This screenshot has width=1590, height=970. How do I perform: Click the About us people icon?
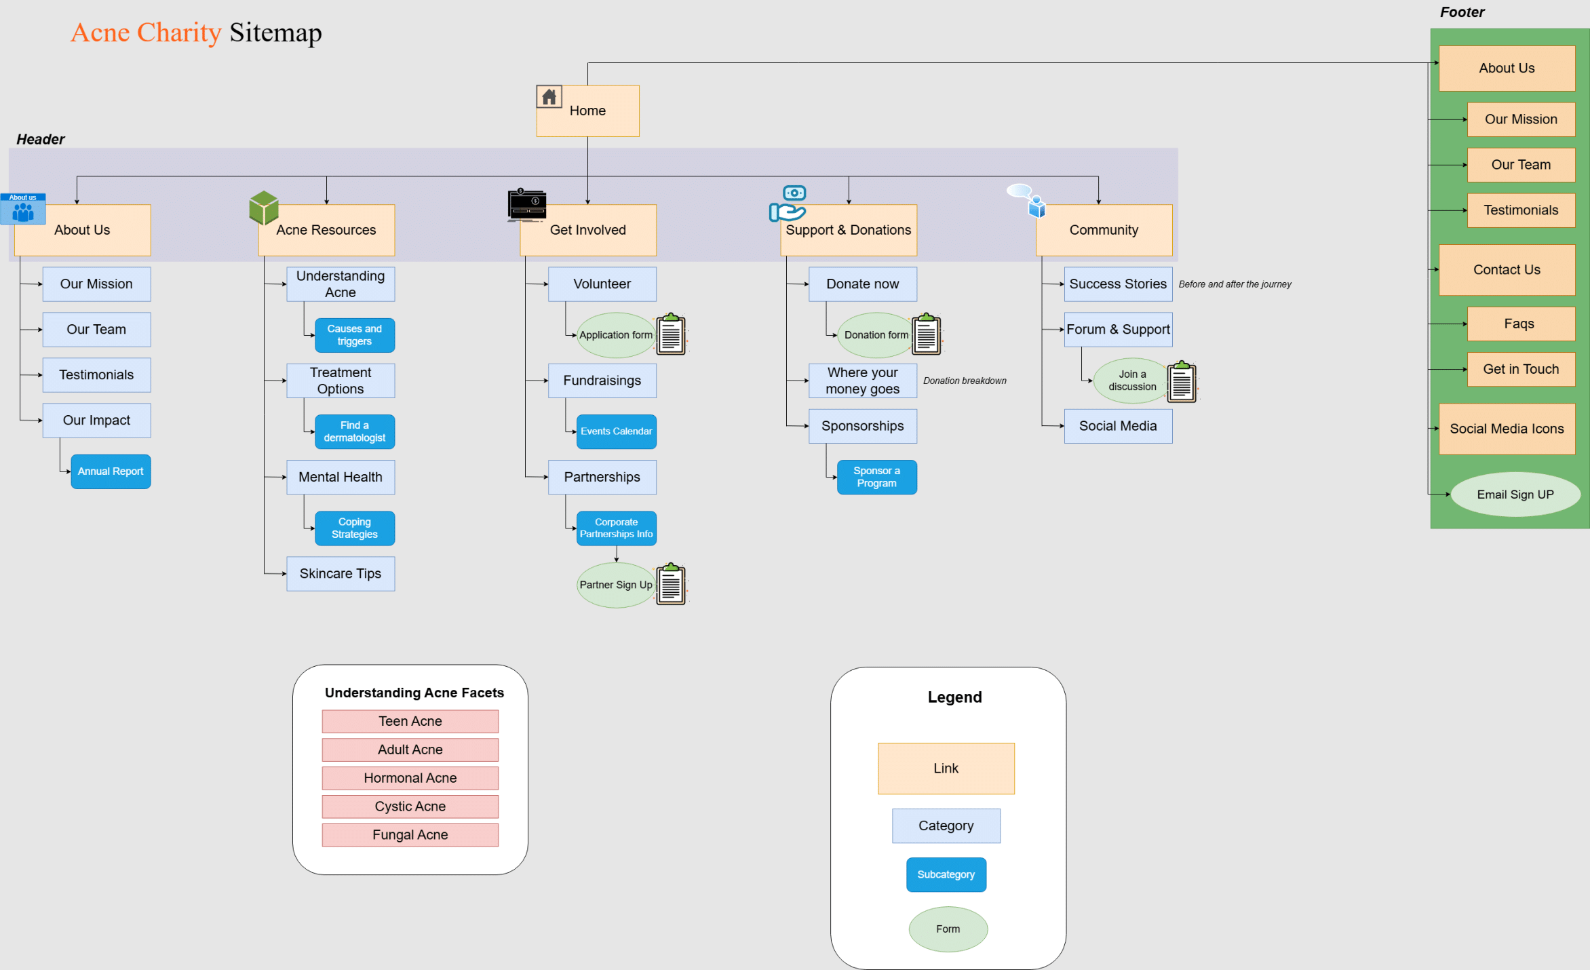tap(23, 210)
